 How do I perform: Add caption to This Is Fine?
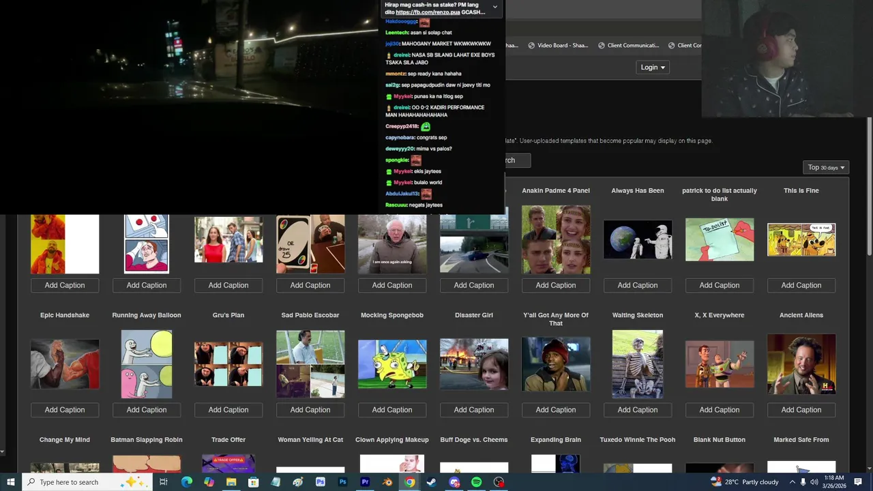click(801, 285)
